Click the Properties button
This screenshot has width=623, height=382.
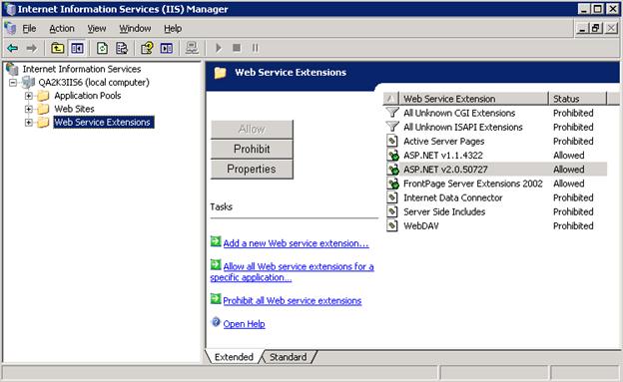pyautogui.click(x=252, y=169)
